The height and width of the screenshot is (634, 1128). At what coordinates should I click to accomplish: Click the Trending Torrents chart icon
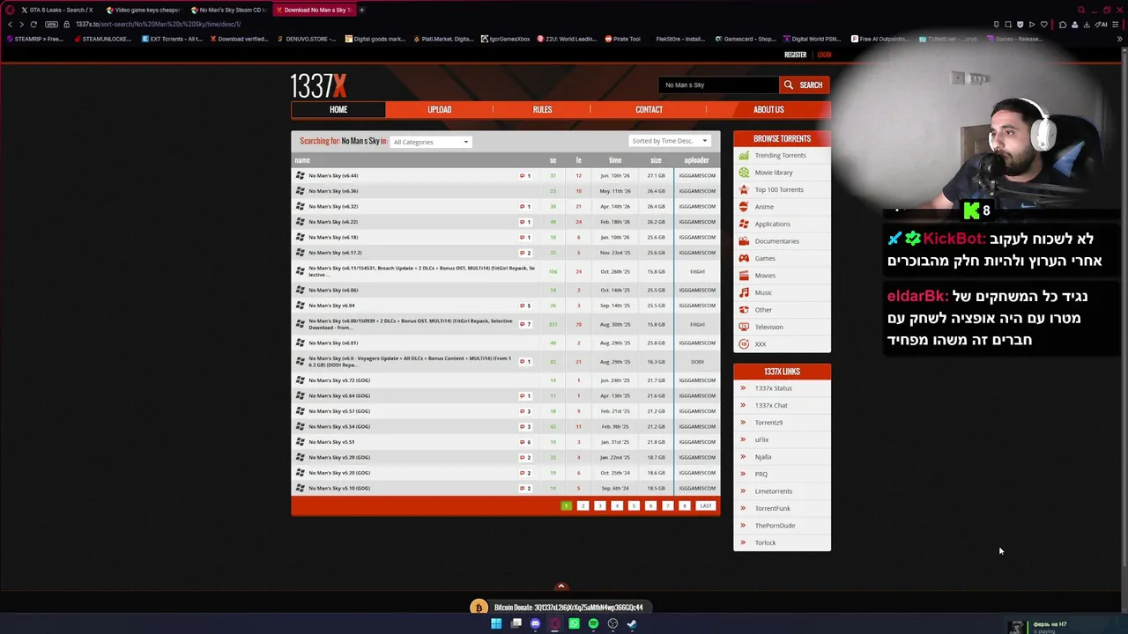744,155
